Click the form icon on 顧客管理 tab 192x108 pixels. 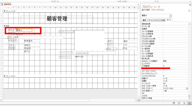pyautogui.click(x=2, y=4)
